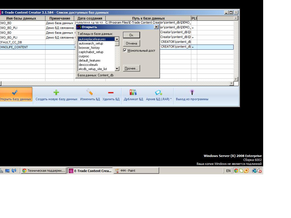Viewport: 291px width, 218px height.
Task: Minimize the E-Trade Content Creator window
Action: pos(226,12)
